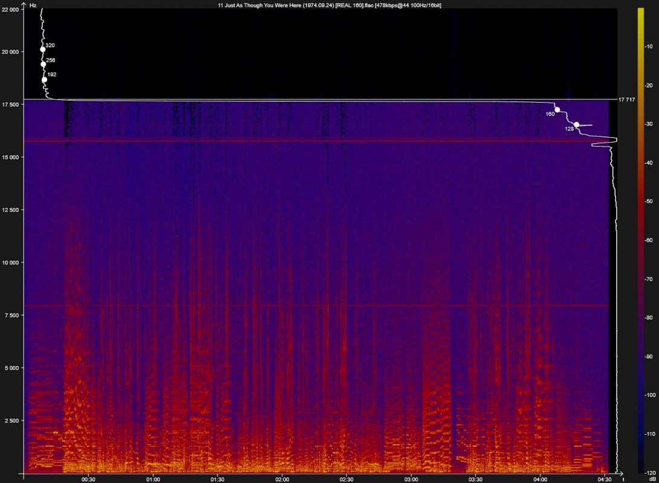Click the t label on time axis
The width and height of the screenshot is (659, 483).
click(623, 479)
